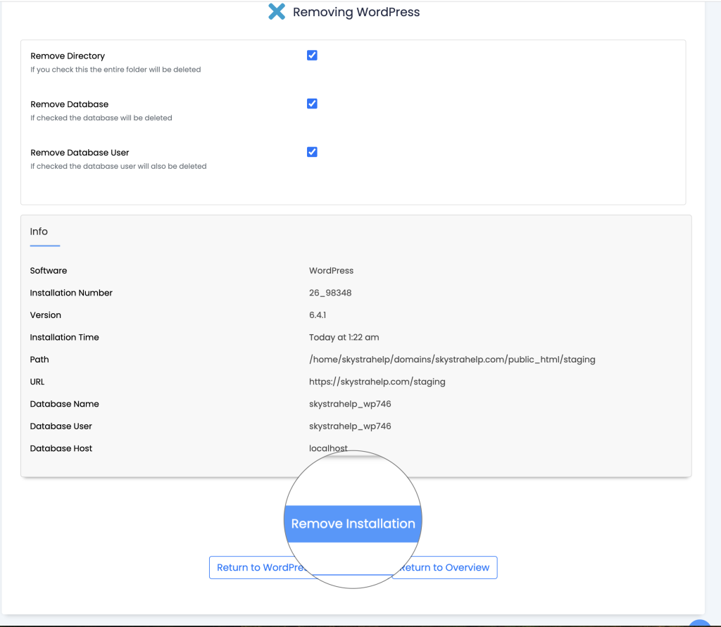The image size is (721, 627).
Task: Click the Remove Database User option label
Action: click(80, 153)
